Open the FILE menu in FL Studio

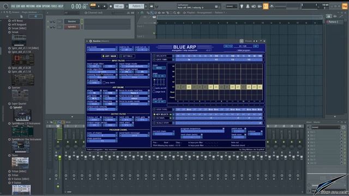click(x=13, y=6)
